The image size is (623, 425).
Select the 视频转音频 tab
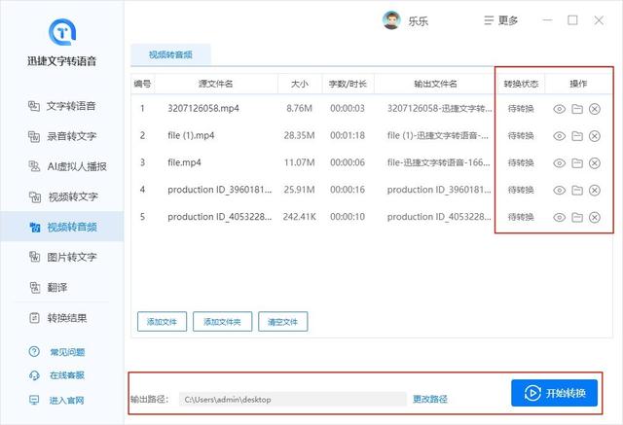point(170,54)
